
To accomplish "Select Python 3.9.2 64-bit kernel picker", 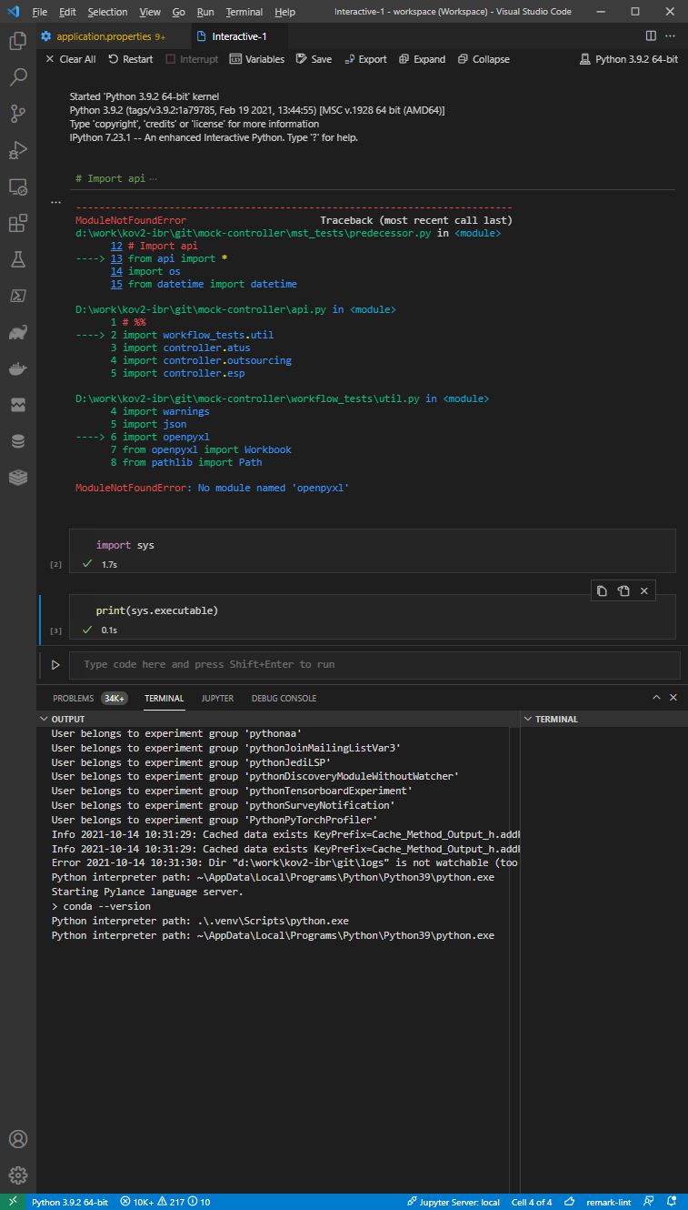I will click(x=629, y=59).
